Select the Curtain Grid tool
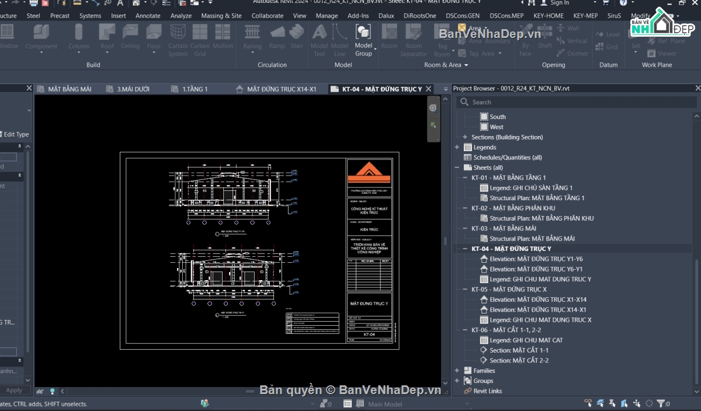The height and width of the screenshot is (411, 701). point(200,40)
